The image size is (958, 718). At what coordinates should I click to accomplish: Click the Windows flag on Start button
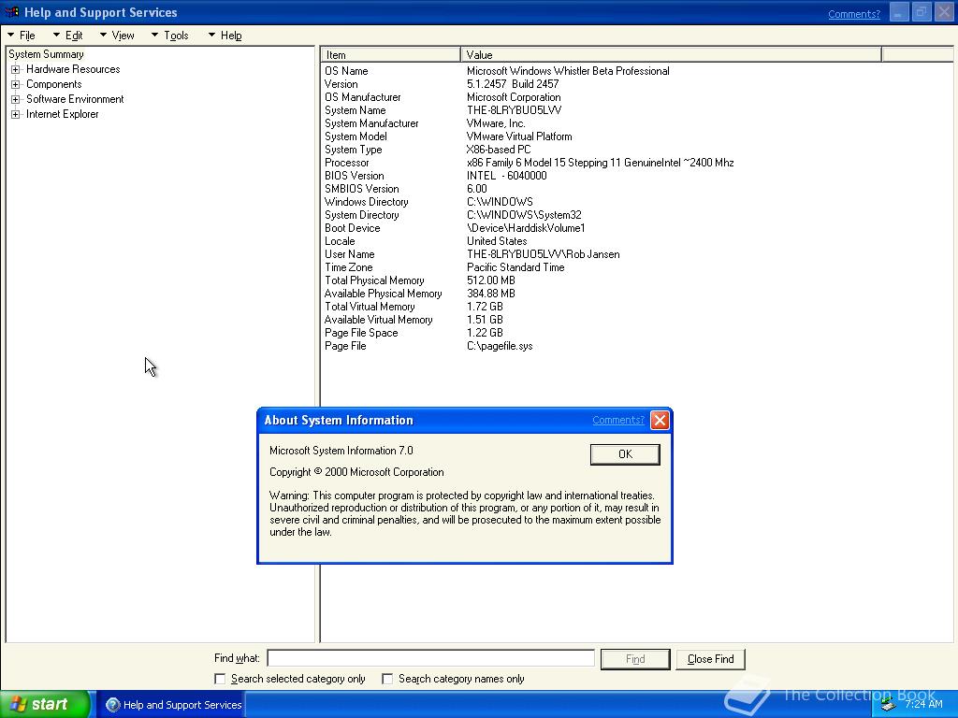click(x=18, y=705)
